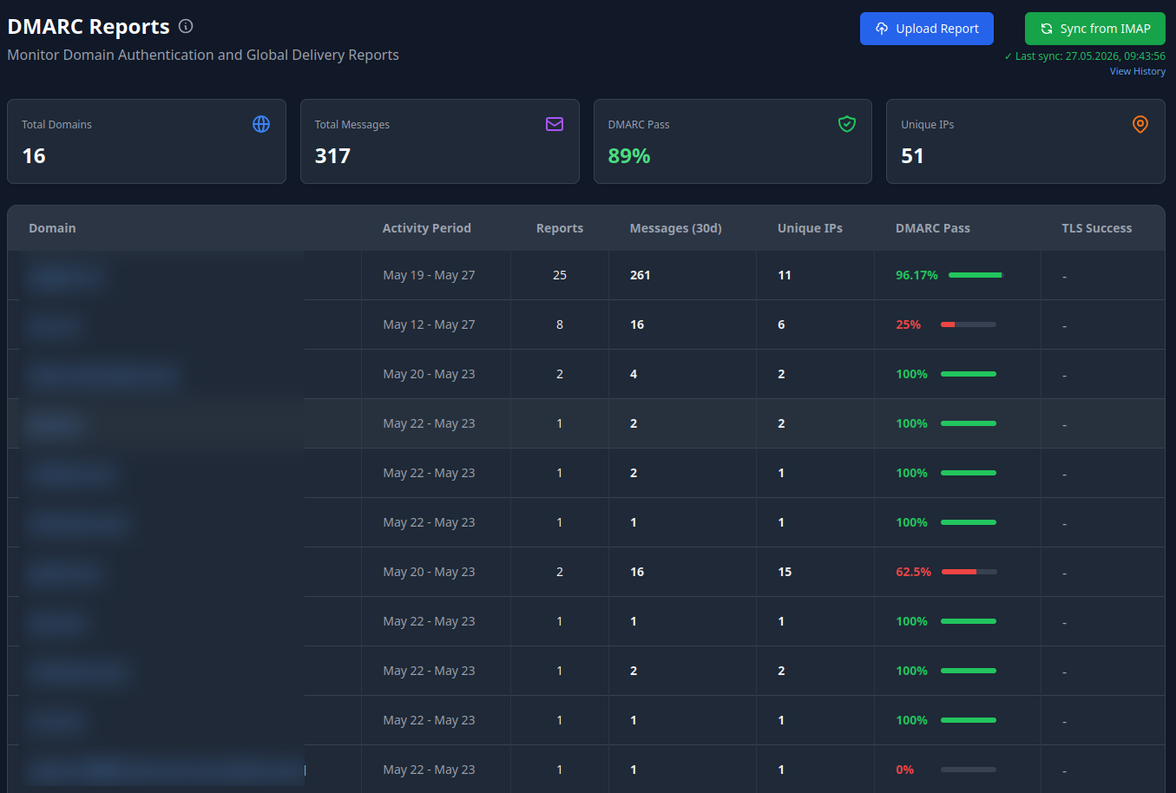
Task: Click the 89% DMARC Pass summary card
Action: click(x=733, y=141)
